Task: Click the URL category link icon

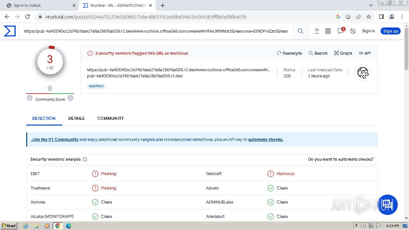Action: [x=363, y=73]
